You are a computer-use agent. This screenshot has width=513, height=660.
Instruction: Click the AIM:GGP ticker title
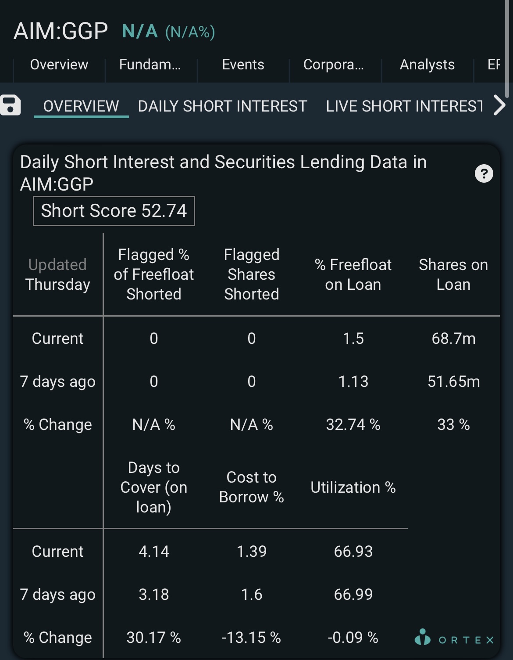click(x=61, y=31)
